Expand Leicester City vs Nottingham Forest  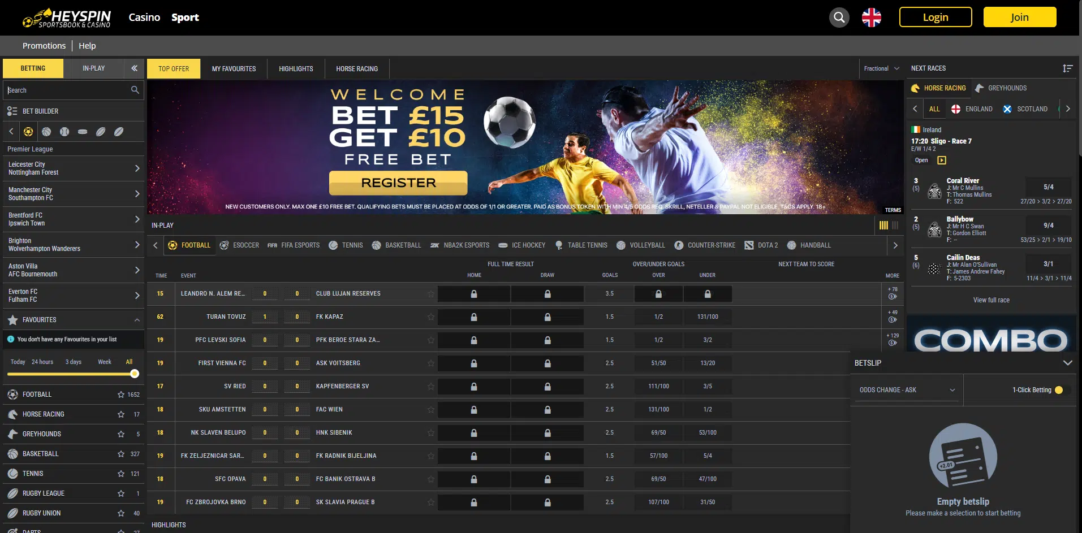pyautogui.click(x=74, y=168)
